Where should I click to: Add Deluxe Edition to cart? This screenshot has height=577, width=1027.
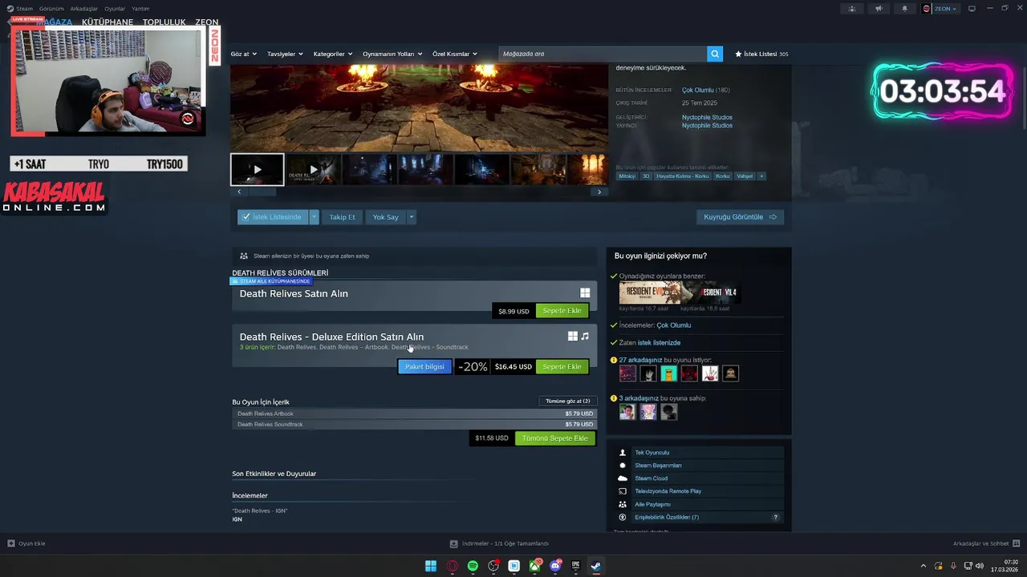tap(562, 367)
